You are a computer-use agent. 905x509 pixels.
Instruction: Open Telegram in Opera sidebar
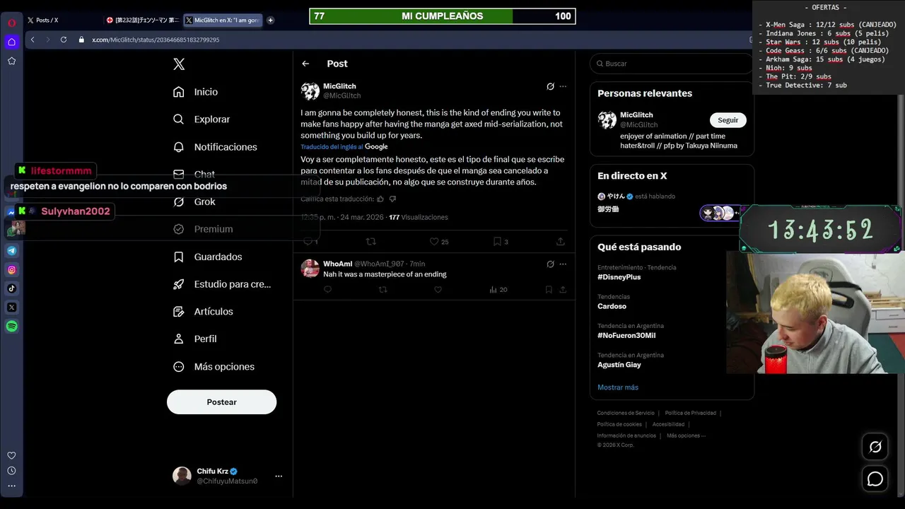12,250
